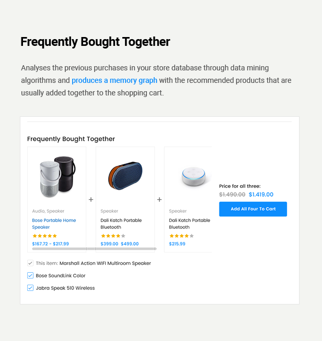Uncheck the Jabra Speak 510 Wireless checkbox
322x341 pixels.
[30, 288]
